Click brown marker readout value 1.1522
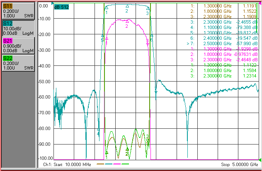 click(249, 12)
